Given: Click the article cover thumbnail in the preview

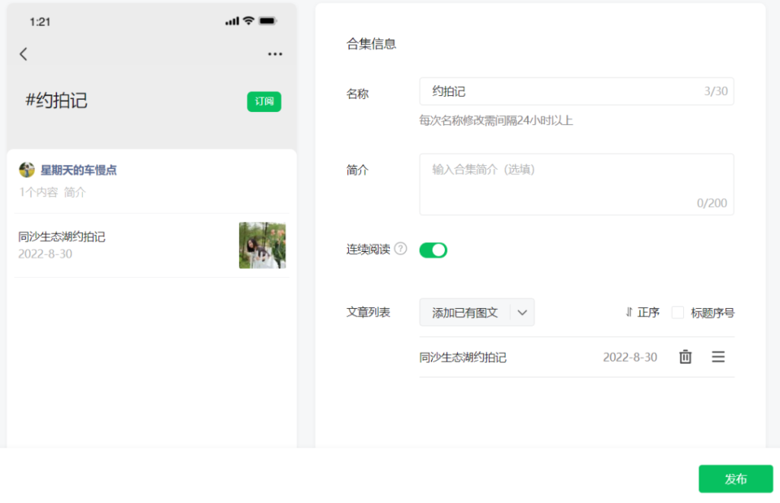Looking at the screenshot, I should (x=262, y=245).
